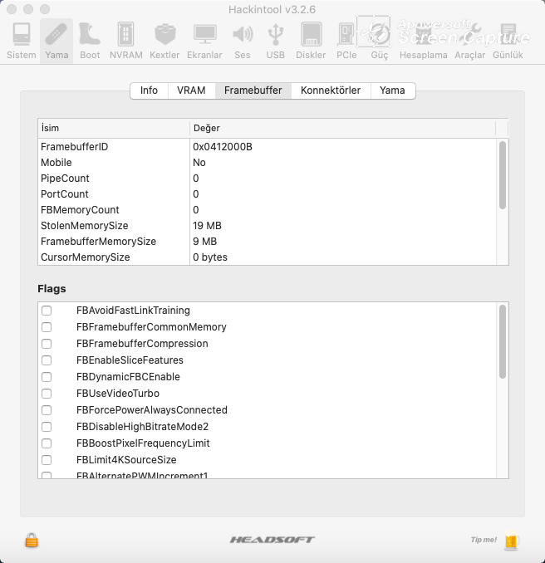The width and height of the screenshot is (545, 563).
Task: Enable FBLimit4KSourceSize flag
Action: pyautogui.click(x=47, y=460)
